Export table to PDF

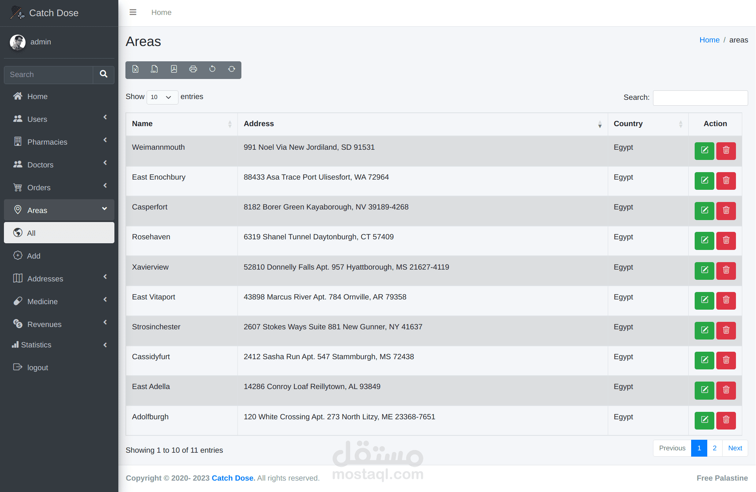click(x=174, y=69)
